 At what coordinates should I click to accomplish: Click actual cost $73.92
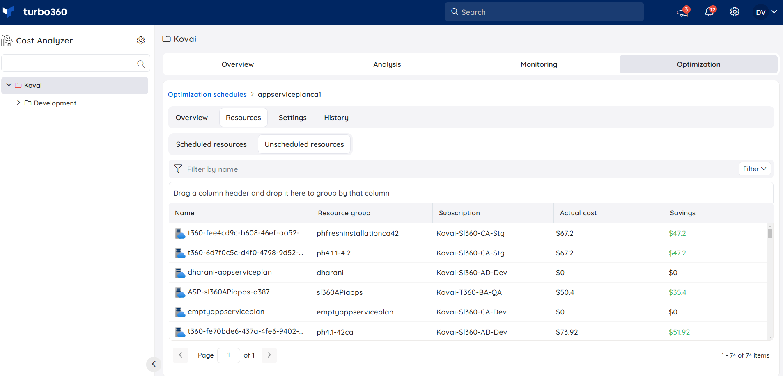[567, 332]
